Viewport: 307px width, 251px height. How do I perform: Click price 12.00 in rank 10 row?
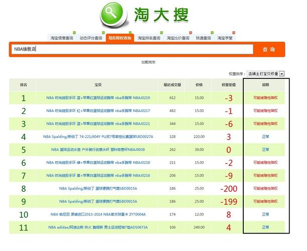pyautogui.click(x=199, y=214)
